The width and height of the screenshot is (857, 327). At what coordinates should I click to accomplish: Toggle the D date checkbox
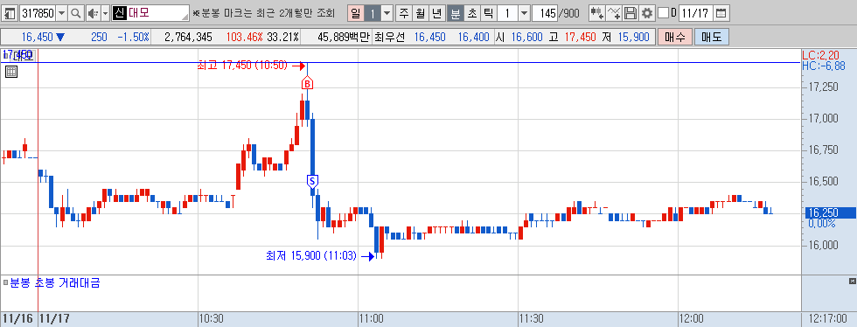click(x=663, y=13)
